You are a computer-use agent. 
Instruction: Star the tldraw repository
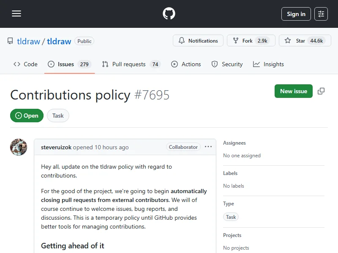tap(300, 41)
